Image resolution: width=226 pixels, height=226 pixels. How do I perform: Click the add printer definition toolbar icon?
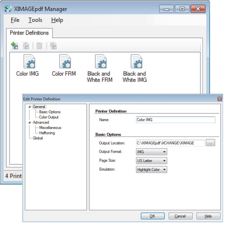tap(14, 46)
